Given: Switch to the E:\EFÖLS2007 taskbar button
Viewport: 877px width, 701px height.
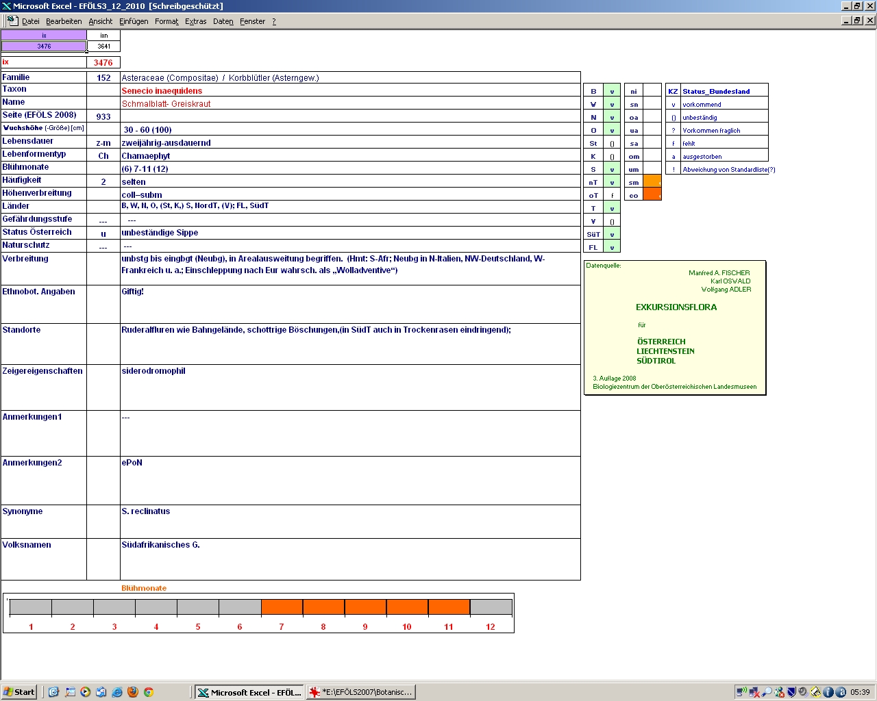Looking at the screenshot, I should click(x=361, y=692).
